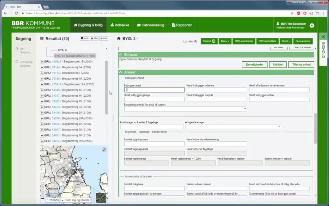Click the Ejerlejligheder button

[254, 64]
